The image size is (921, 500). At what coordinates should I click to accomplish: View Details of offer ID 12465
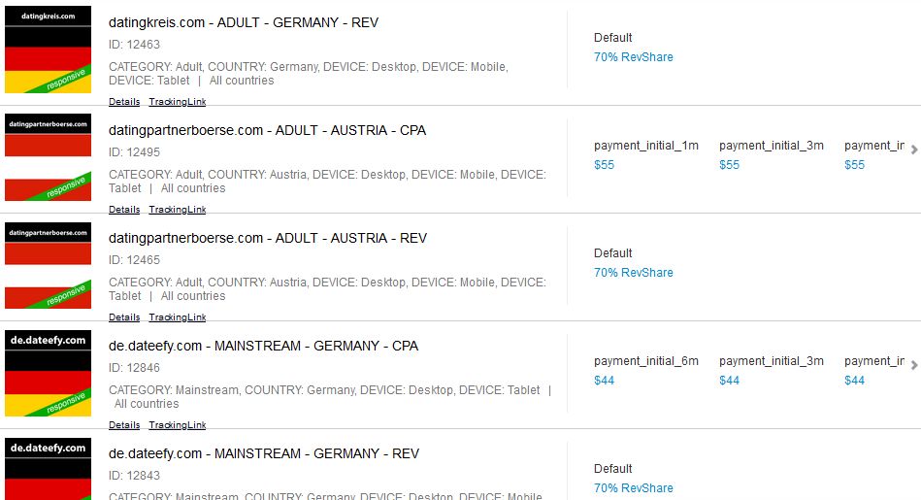pyautogui.click(x=124, y=317)
